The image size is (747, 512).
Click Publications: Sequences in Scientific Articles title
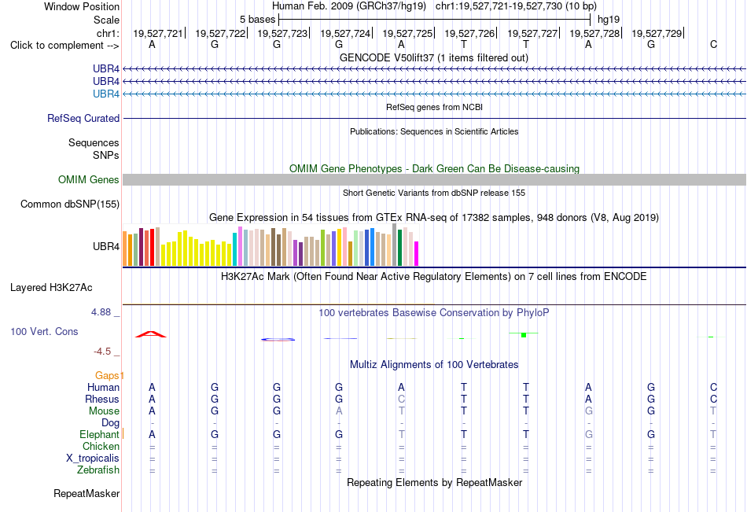coord(434,131)
